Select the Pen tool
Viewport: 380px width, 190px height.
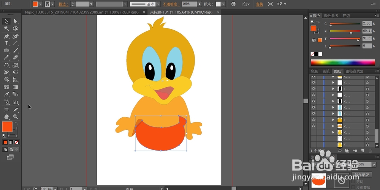point(6,36)
